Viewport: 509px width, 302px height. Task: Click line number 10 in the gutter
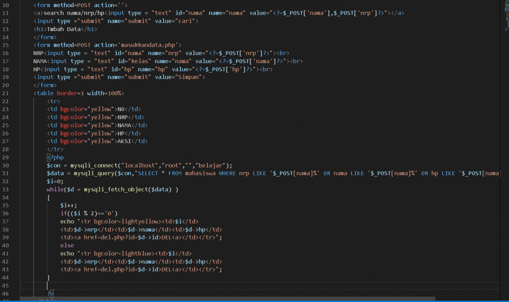click(x=6, y=5)
